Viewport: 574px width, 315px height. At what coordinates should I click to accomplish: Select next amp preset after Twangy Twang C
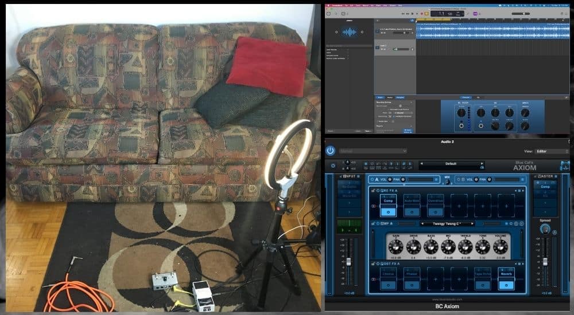click(472, 223)
